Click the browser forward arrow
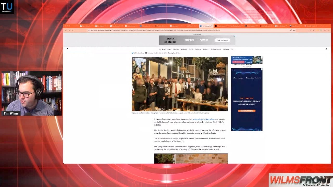Screen dimensions: 333x187 coord(69,30)
